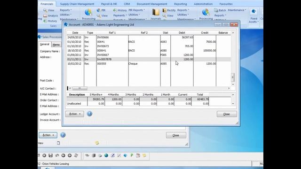The image size is (301, 169).
Task: Click the Debit column header
Action: click(182, 33)
